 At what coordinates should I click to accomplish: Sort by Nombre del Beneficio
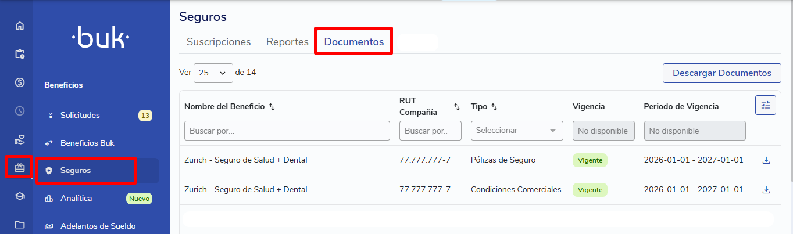coord(272,107)
